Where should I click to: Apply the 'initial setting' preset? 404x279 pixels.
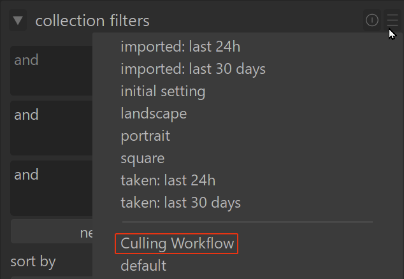pyautogui.click(x=163, y=91)
